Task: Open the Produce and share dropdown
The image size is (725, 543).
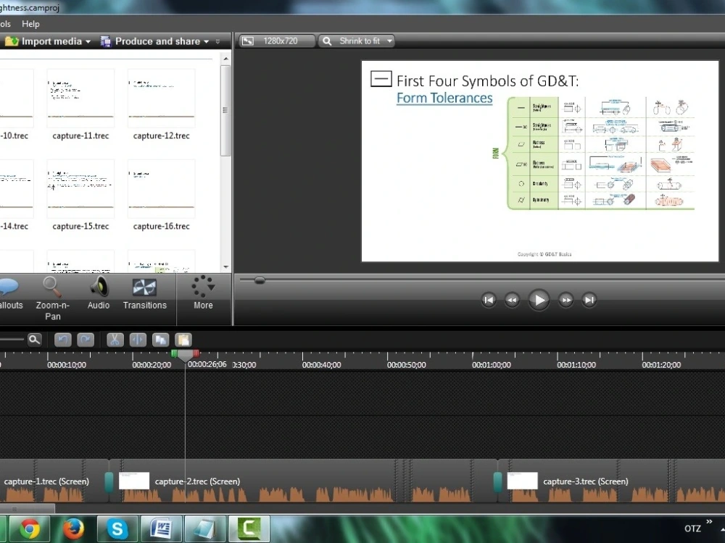Action: coord(155,41)
